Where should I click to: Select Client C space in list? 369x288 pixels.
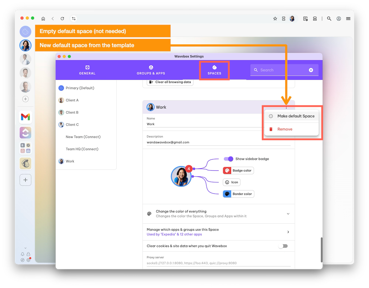(x=86, y=125)
